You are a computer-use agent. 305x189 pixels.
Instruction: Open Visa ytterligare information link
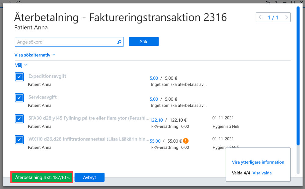tap(258, 162)
